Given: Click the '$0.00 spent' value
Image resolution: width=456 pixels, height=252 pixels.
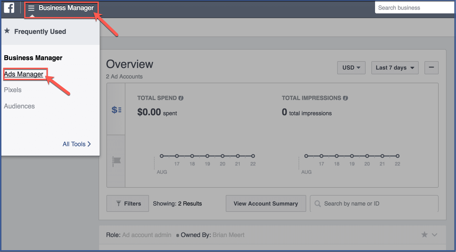Looking at the screenshot, I should click(x=157, y=112).
